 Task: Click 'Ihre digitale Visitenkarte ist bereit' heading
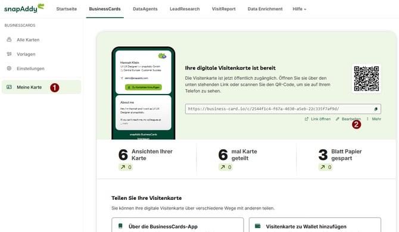pos(230,68)
